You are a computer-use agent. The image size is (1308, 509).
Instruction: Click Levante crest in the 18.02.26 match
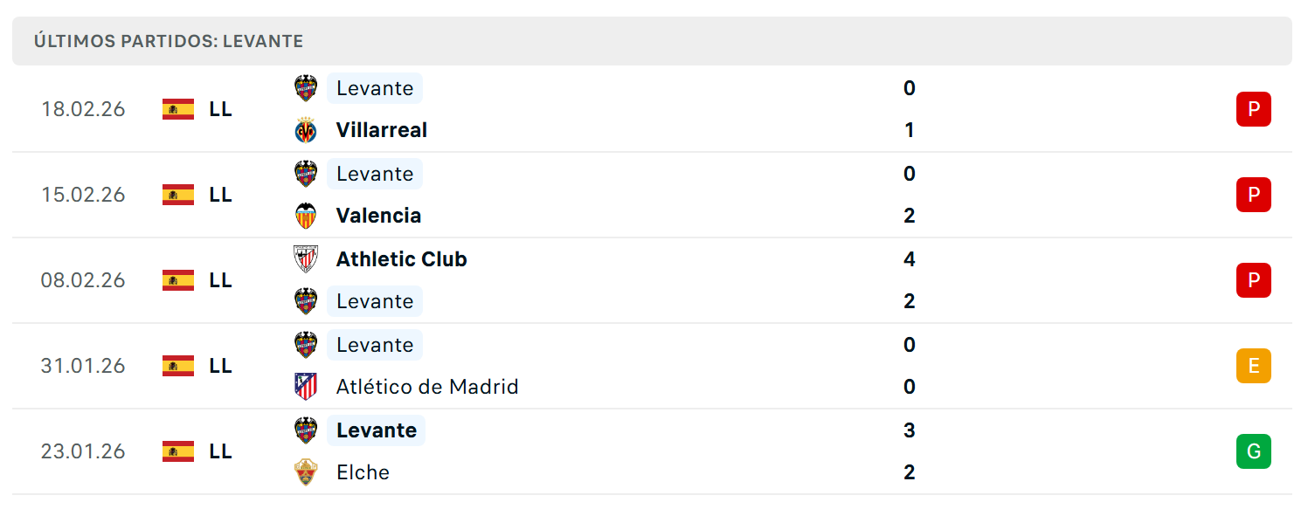[306, 88]
